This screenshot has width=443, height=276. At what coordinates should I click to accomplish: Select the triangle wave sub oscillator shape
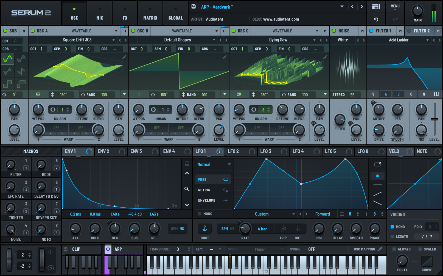(x=8, y=71)
